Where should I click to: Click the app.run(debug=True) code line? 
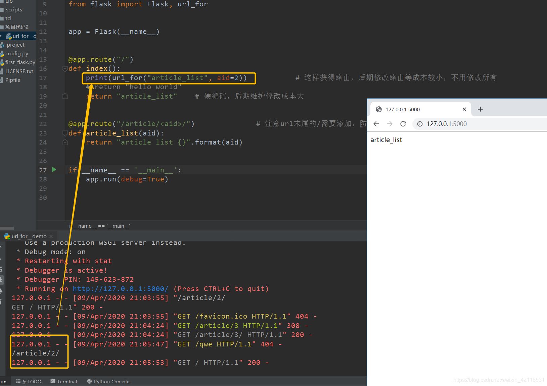pos(127,179)
